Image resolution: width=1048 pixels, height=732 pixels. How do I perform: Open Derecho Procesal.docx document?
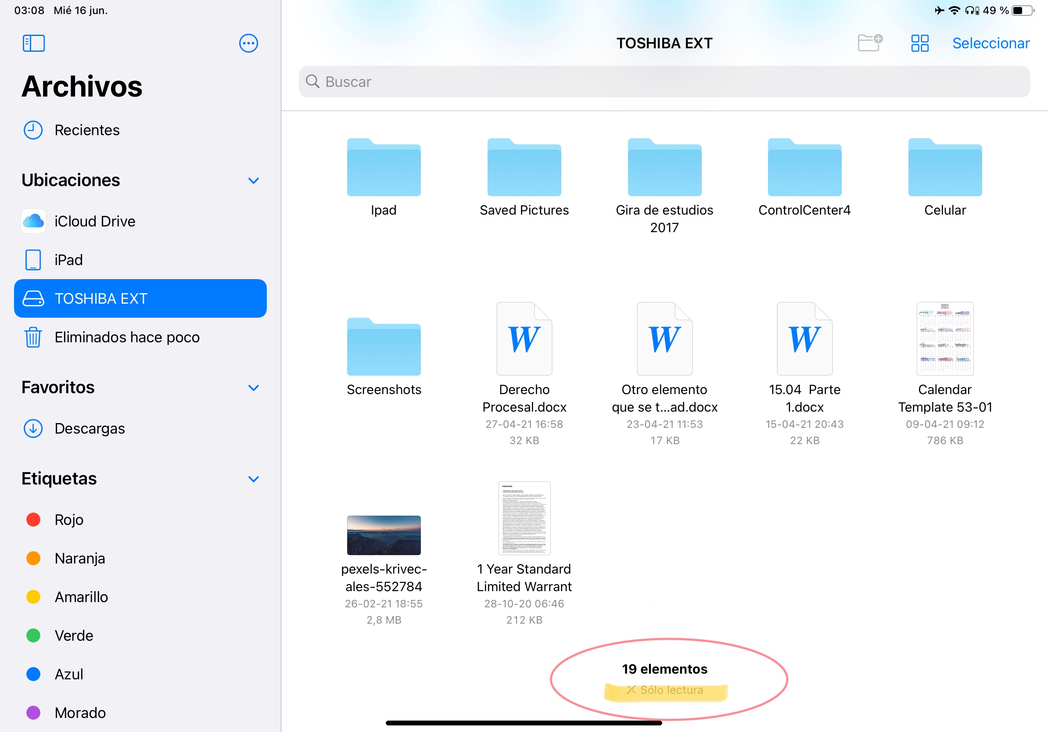(524, 339)
